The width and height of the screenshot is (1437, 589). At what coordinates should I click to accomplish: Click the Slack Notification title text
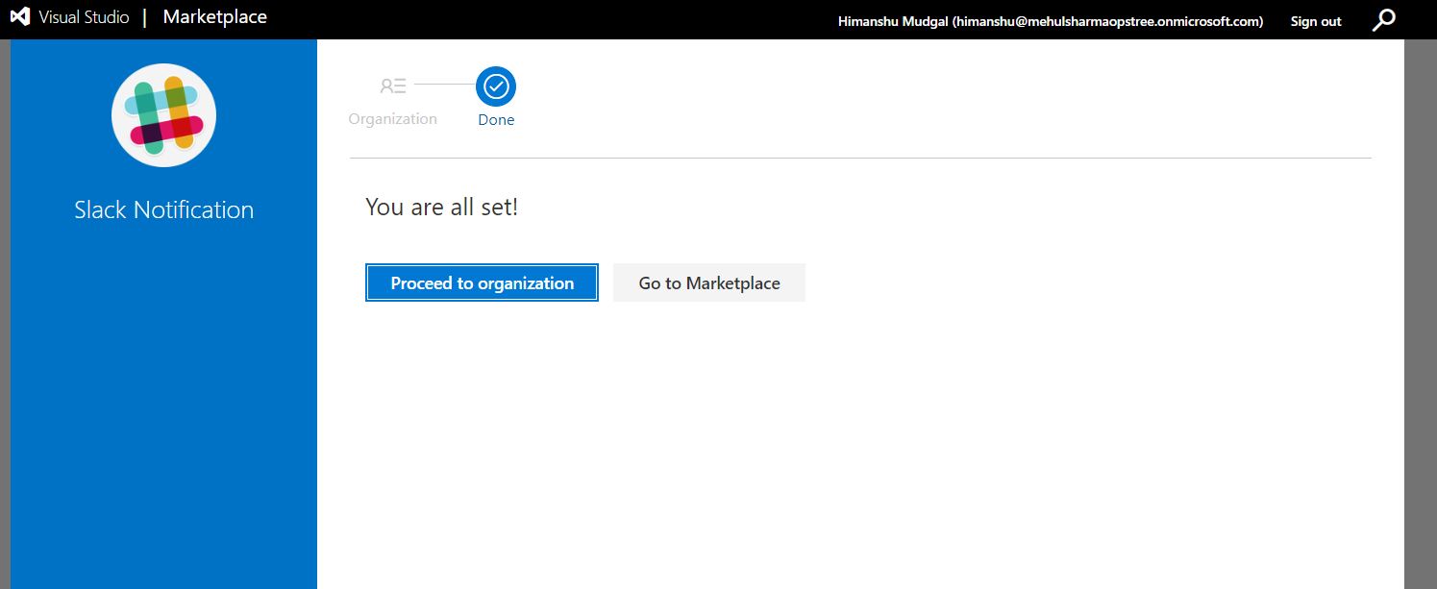coord(164,210)
